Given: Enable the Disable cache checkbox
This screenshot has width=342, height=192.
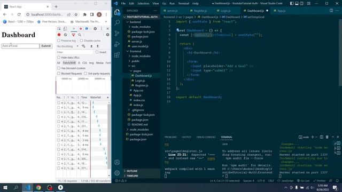Looking at the screenshot, I should coord(81,41).
